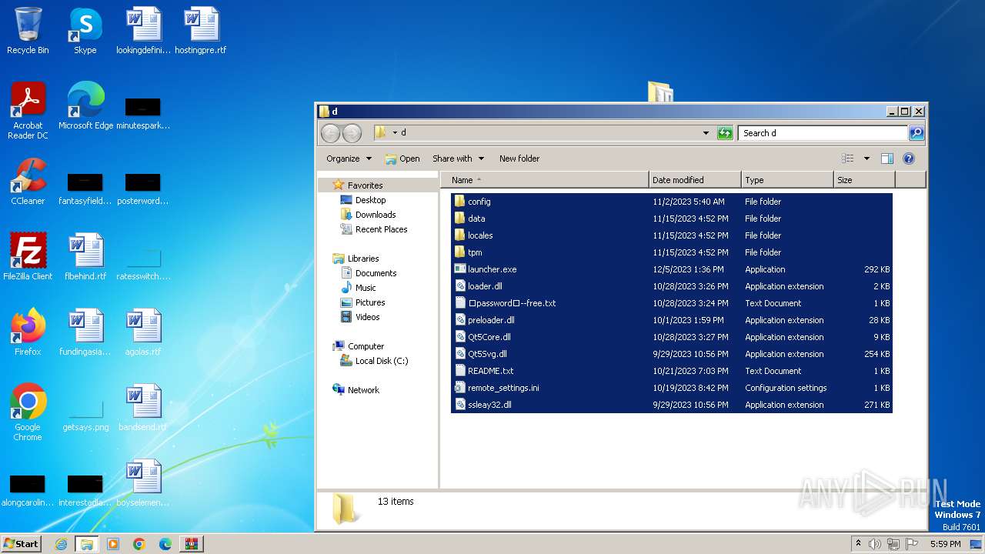985x554 pixels.
Task: Click the New folder button
Action: click(x=519, y=159)
